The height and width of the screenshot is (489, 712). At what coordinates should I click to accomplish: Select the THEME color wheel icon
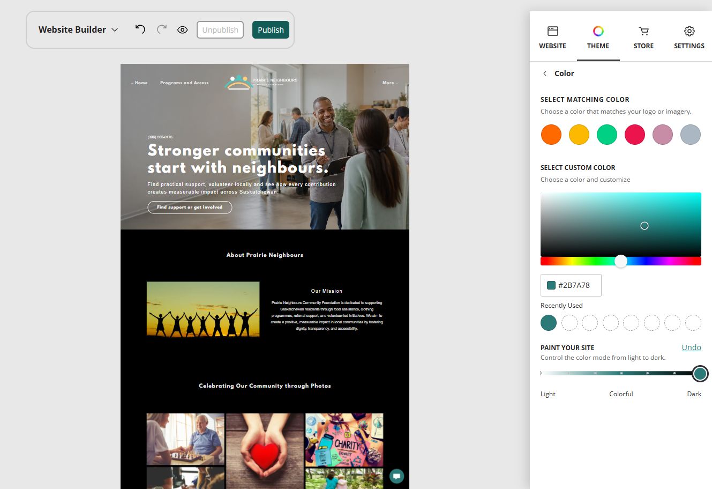point(598,31)
